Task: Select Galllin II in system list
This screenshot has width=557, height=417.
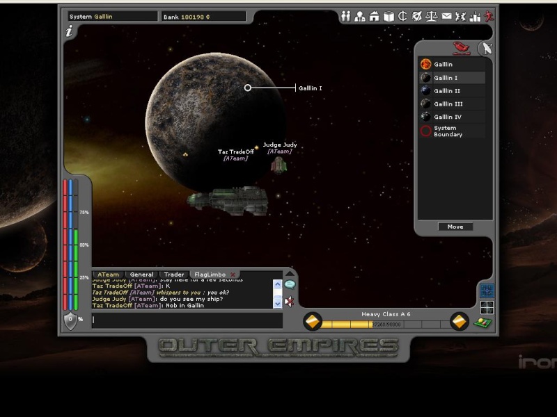Action: click(452, 91)
